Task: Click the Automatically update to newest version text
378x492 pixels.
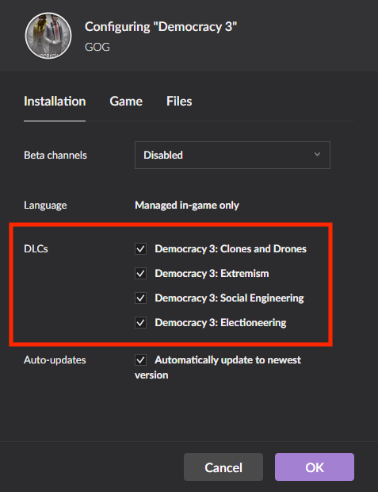Action: pyautogui.click(x=218, y=367)
